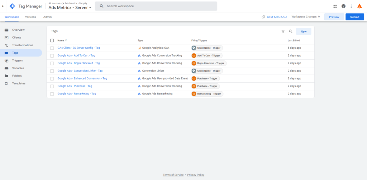
Task: Focus the Search workspace field
Action: pyautogui.click(x=156, y=6)
